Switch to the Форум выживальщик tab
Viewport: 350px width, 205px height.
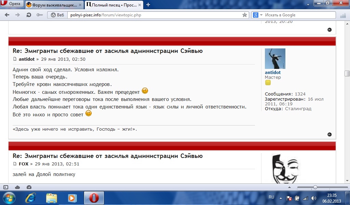tap(54, 5)
